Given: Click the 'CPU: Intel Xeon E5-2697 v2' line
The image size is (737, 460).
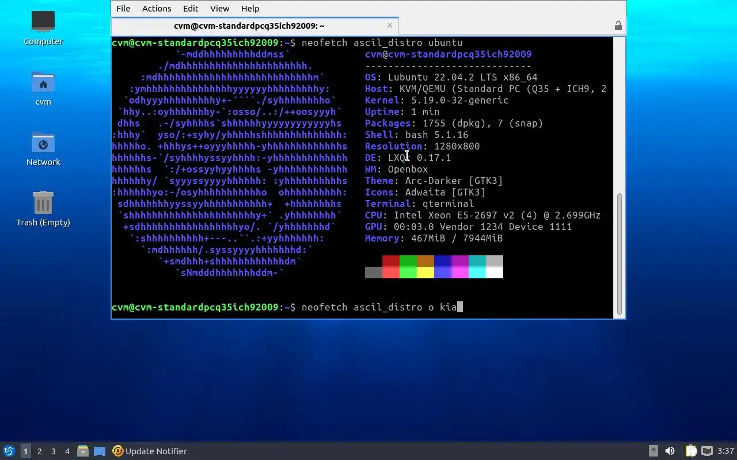Looking at the screenshot, I should 483,215.
